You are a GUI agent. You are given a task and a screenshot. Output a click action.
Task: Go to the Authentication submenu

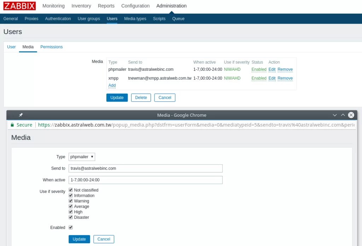pyautogui.click(x=58, y=19)
